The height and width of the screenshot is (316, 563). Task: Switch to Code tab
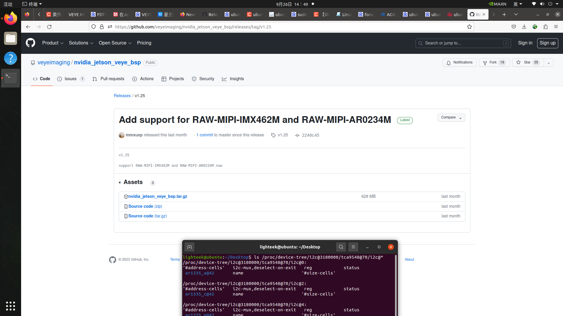42,79
